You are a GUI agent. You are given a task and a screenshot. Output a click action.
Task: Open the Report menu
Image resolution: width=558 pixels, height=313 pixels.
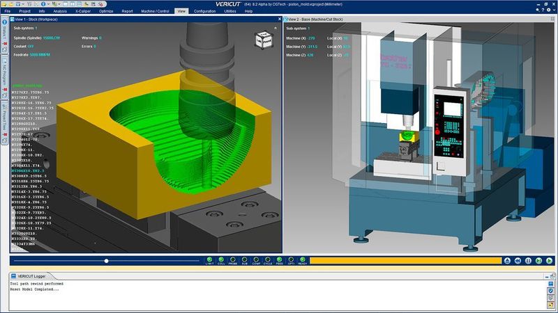(127, 11)
